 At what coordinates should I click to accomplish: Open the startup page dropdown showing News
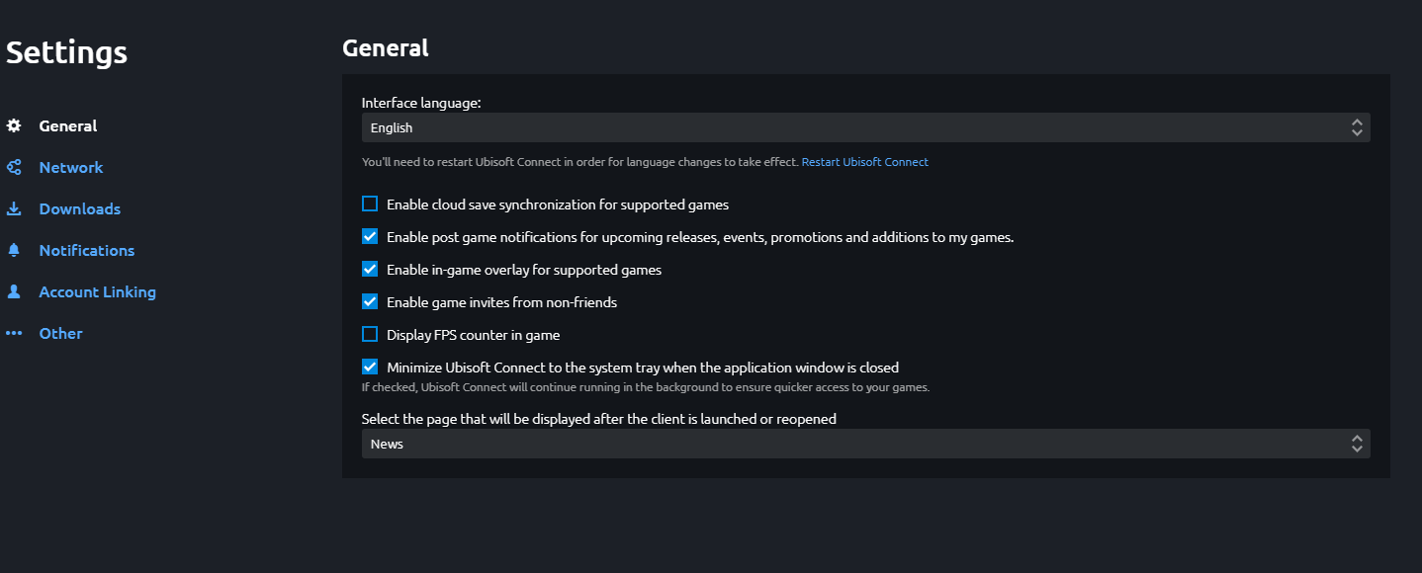865,443
